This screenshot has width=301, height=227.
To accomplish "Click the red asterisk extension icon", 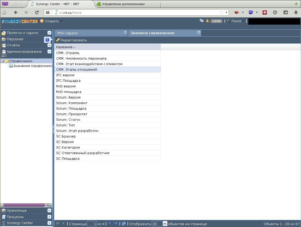I will coord(265,12).
